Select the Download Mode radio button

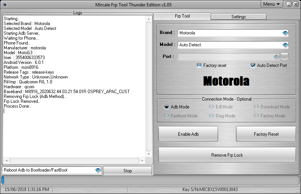tap(256, 107)
